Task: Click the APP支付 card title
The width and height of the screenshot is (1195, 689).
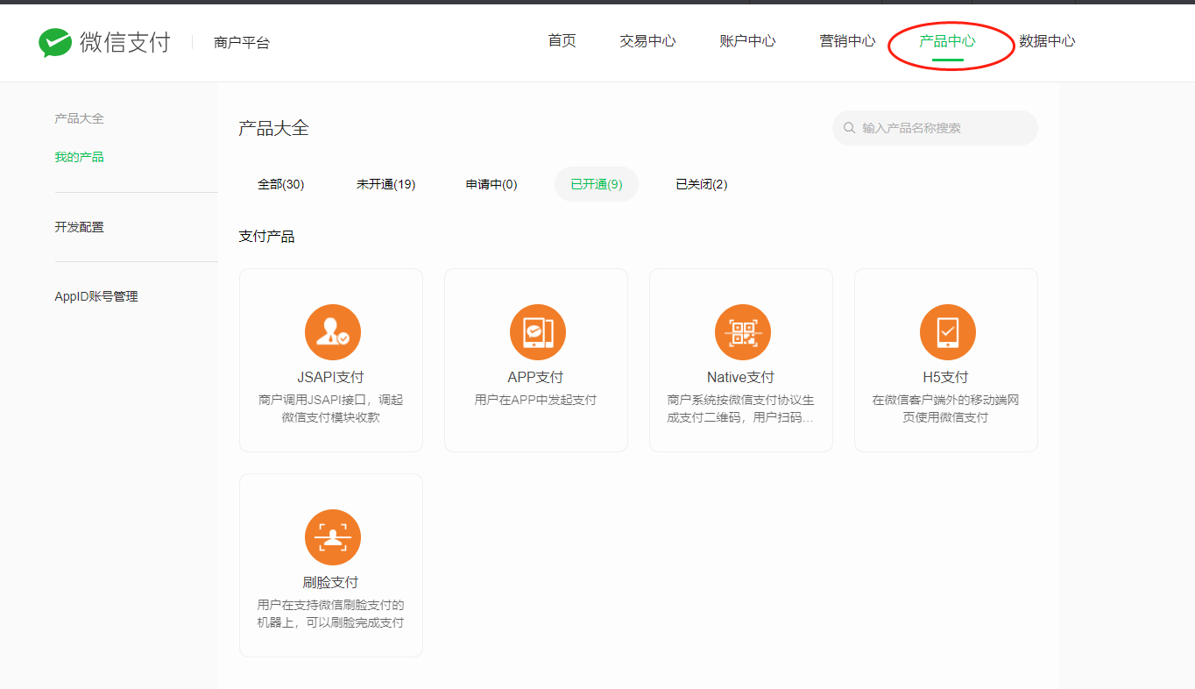Action: point(536,377)
